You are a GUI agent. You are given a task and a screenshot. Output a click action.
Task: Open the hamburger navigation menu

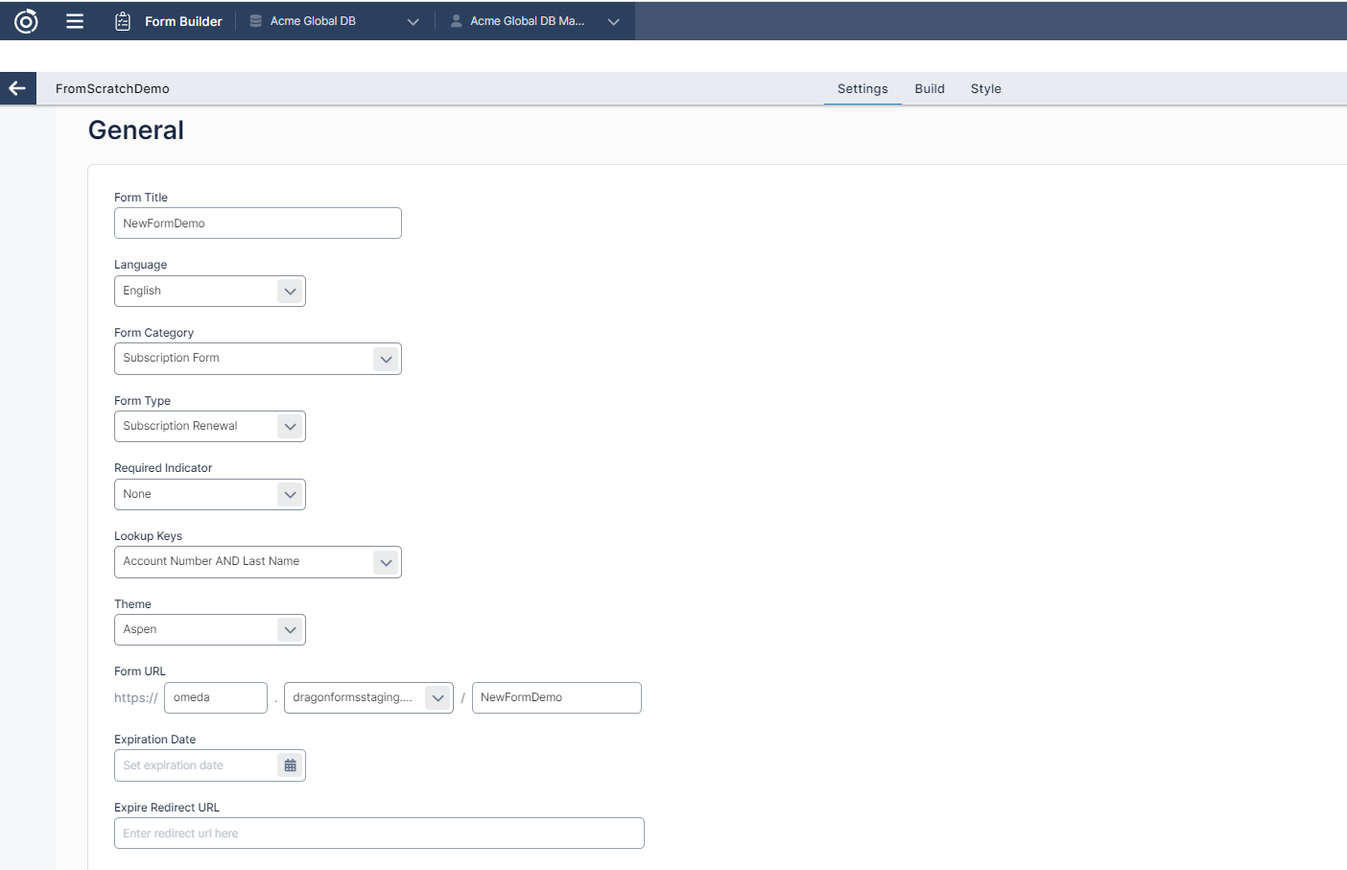[x=75, y=20]
